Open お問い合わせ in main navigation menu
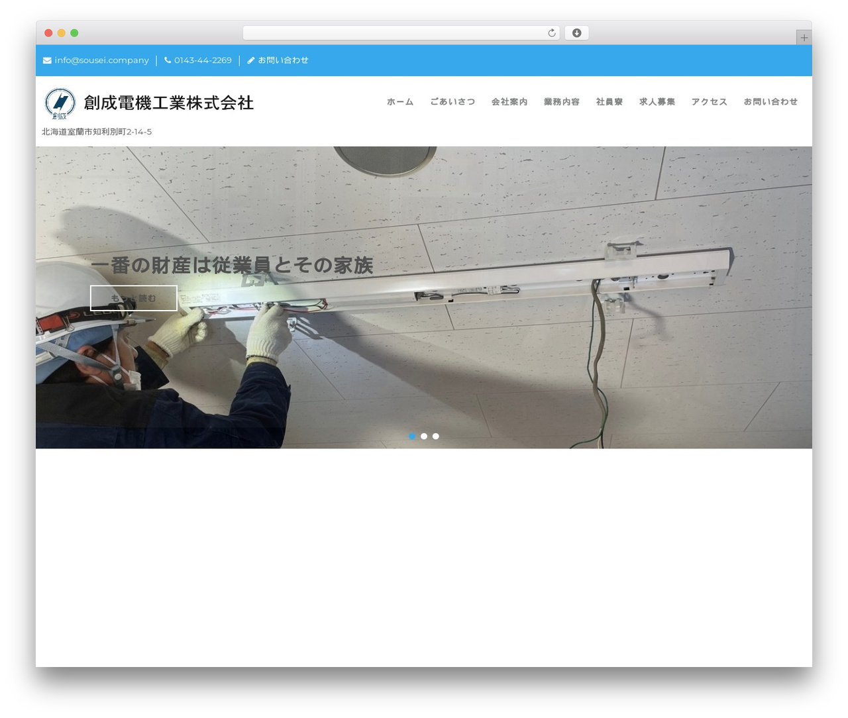The image size is (848, 718). (770, 102)
